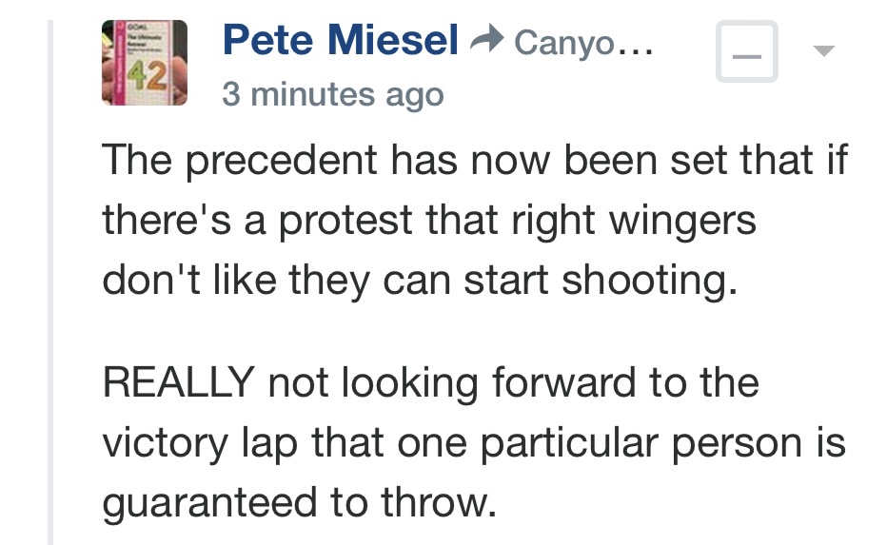Click the line starting "REALLY not looking forward"
The image size is (887, 545).
(x=430, y=382)
